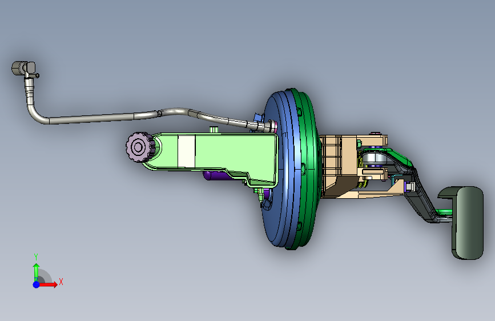Select the white label patch on the reservoir
This screenshot has width=495, height=321.
pyautogui.click(x=186, y=151)
